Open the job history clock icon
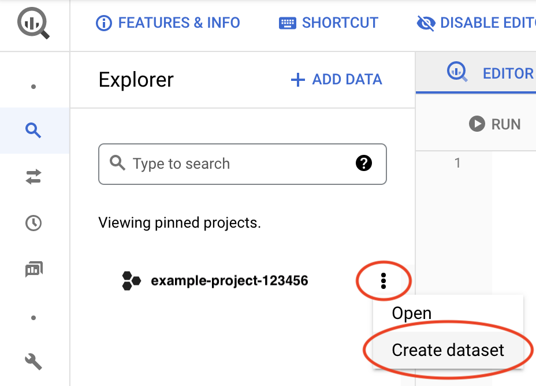Image resolution: width=536 pixels, height=386 pixels. click(x=33, y=223)
